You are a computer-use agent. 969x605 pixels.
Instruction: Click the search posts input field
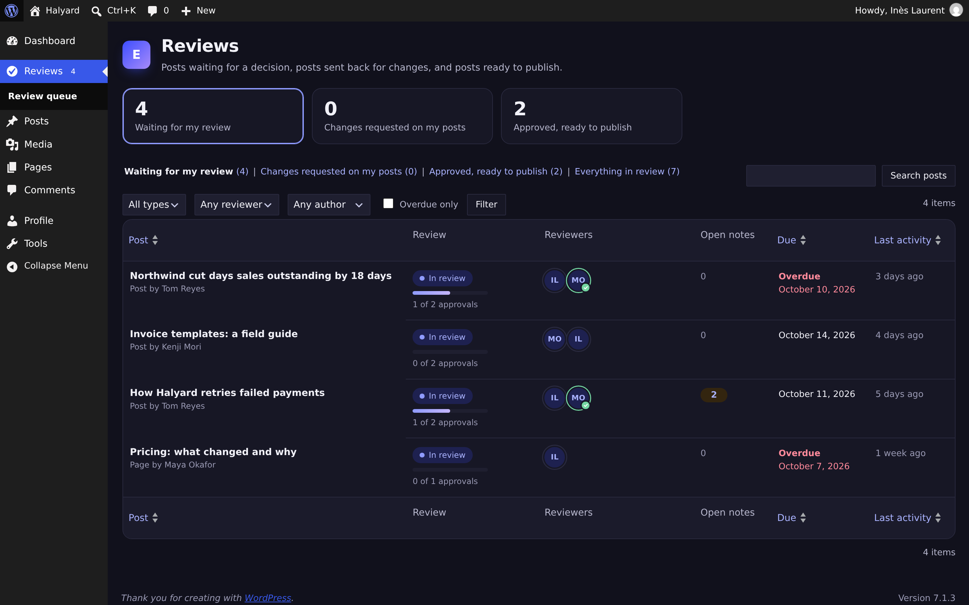(811, 176)
